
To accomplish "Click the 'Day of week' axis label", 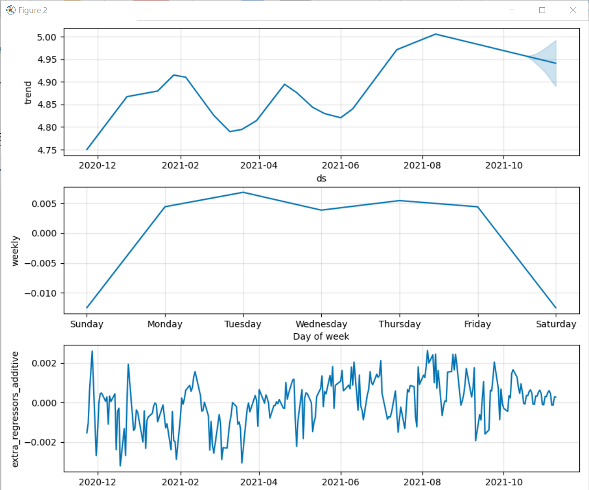I will 321,337.
